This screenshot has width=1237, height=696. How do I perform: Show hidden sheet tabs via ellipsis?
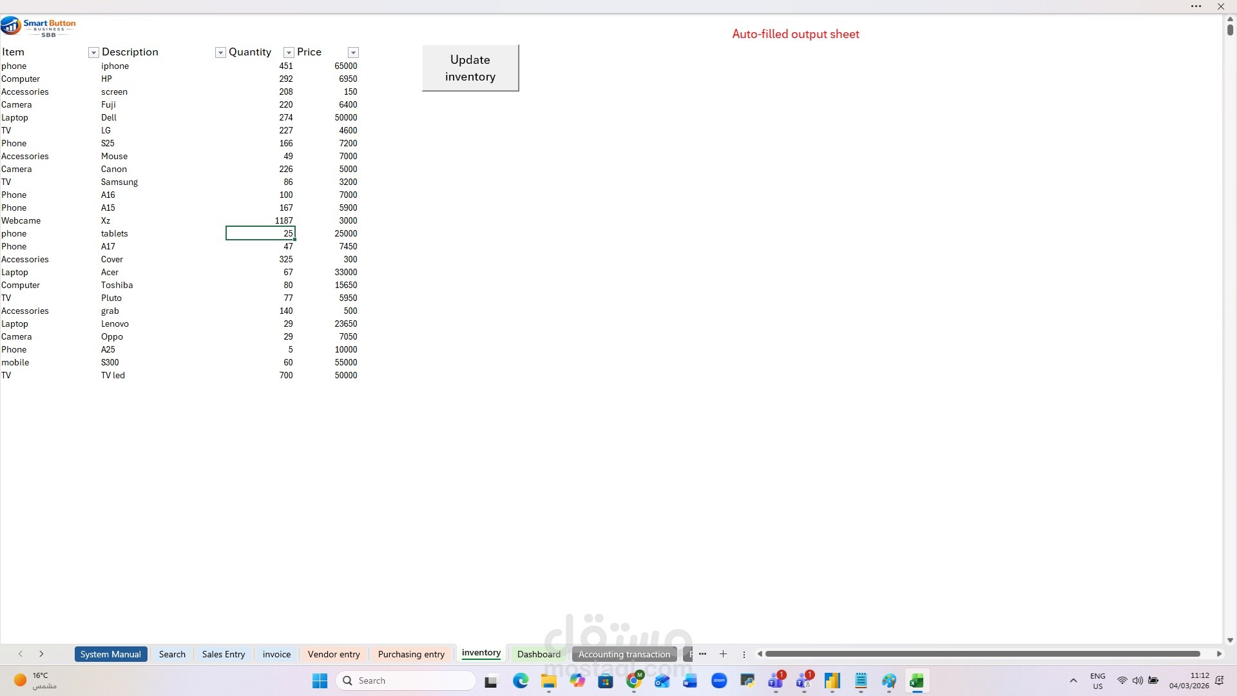click(x=702, y=654)
